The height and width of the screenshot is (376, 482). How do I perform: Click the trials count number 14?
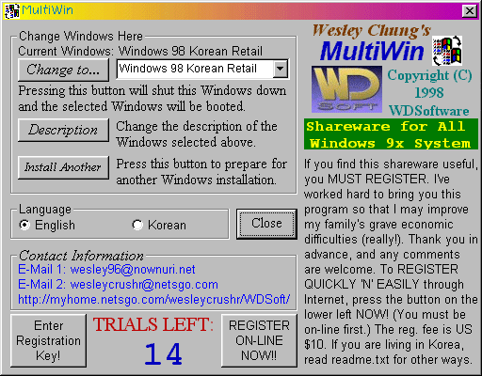point(163,354)
